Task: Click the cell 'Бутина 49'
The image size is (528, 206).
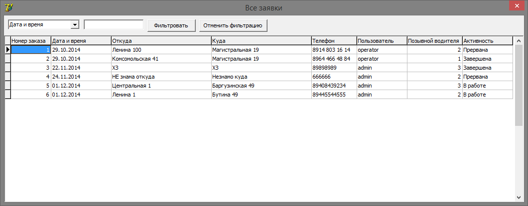Action: coord(262,95)
